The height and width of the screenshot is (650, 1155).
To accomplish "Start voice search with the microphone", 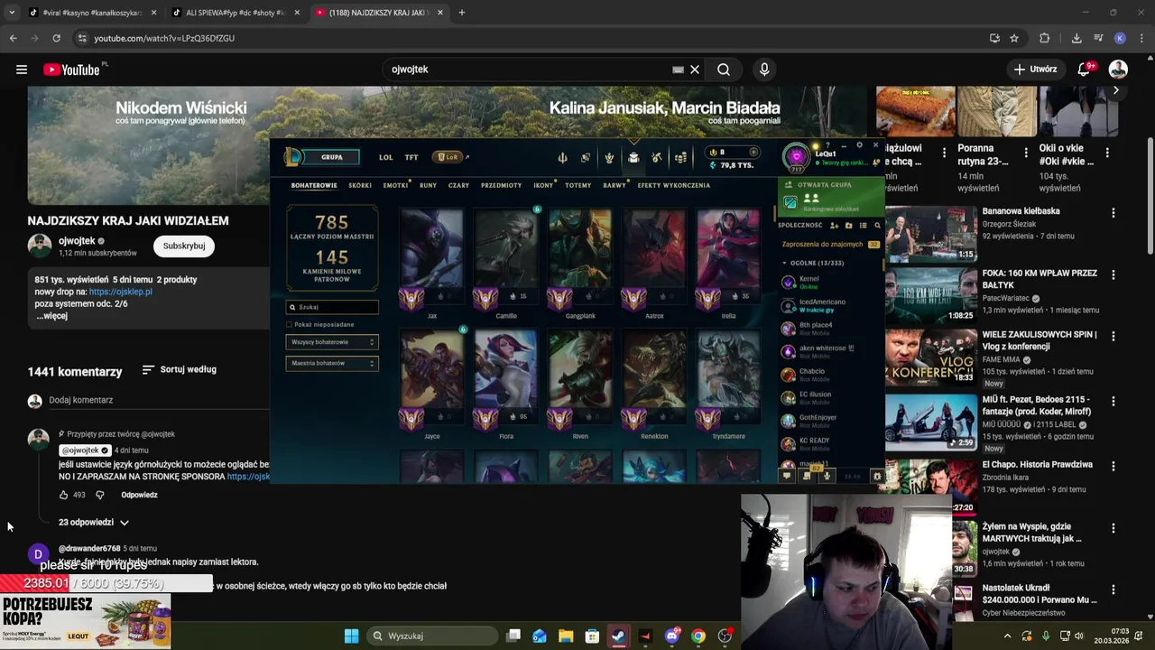I will coord(764,70).
